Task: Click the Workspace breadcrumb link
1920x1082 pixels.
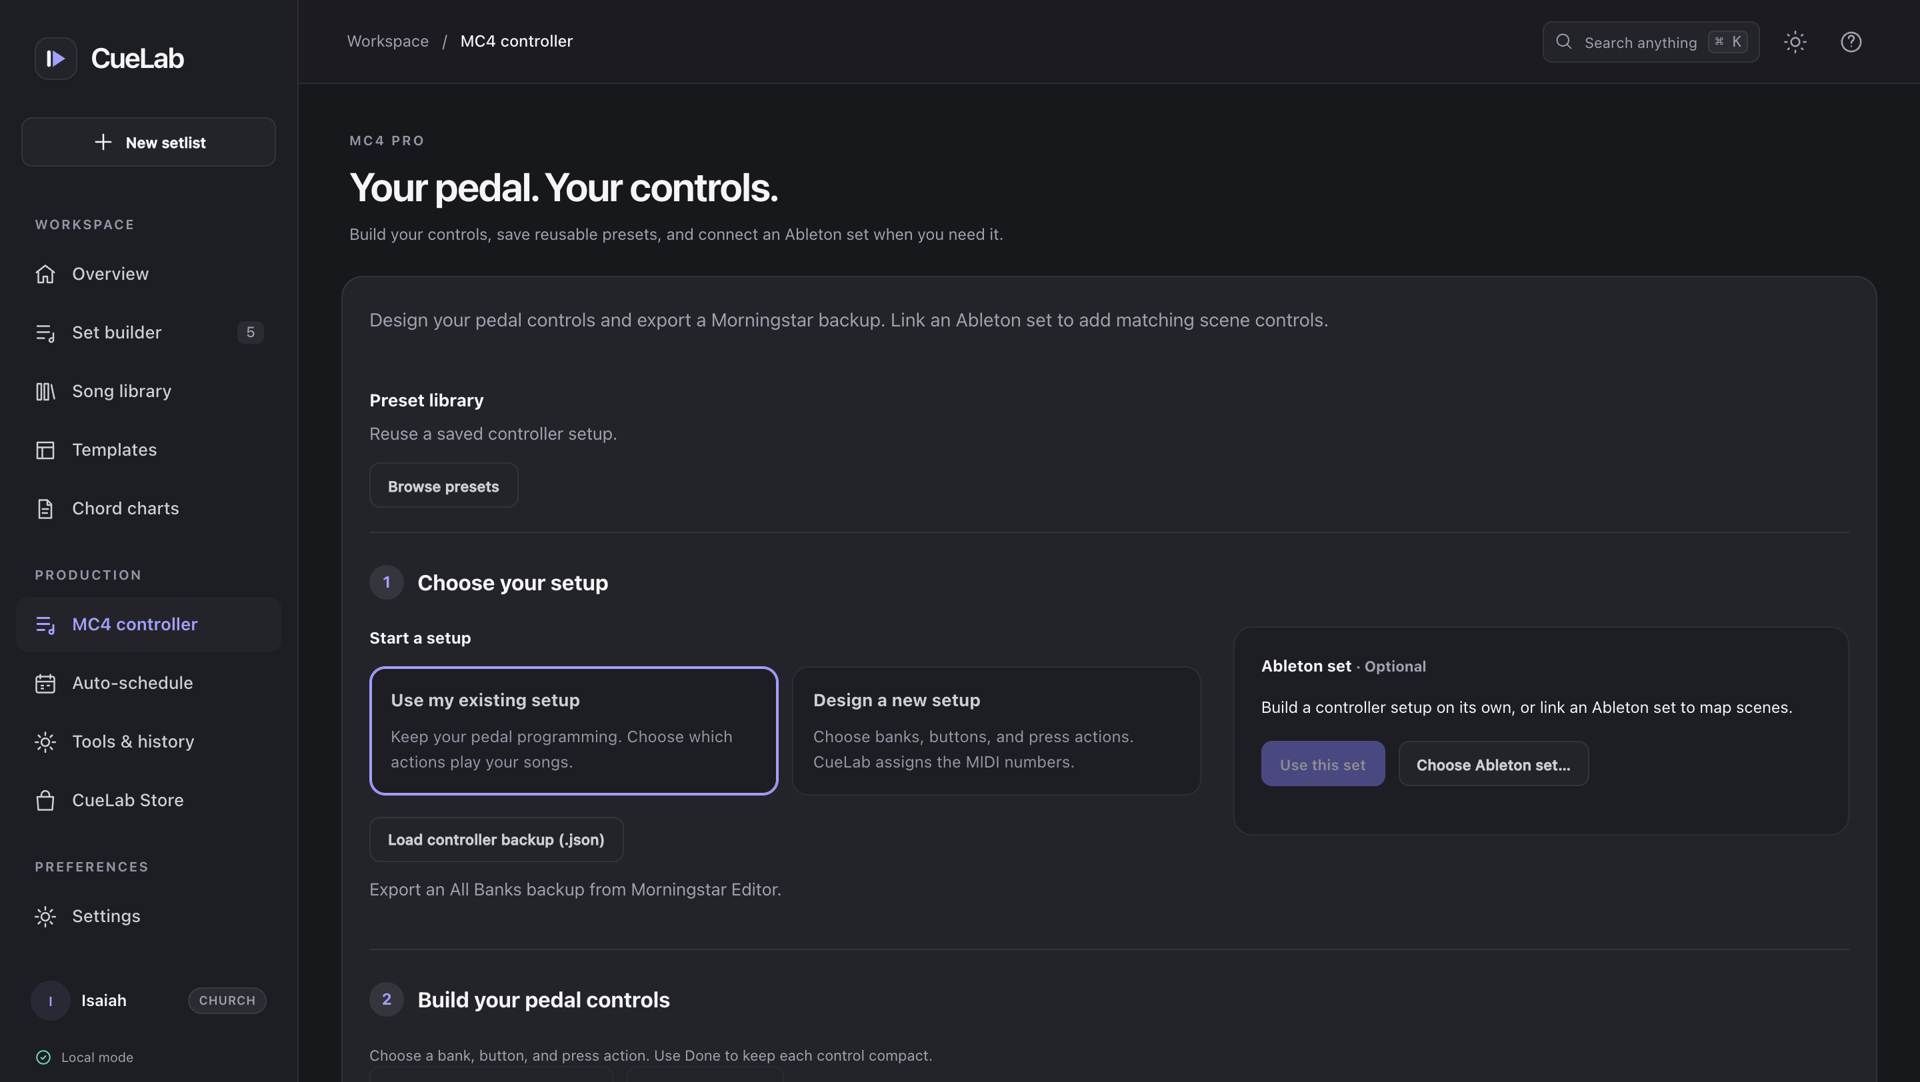Action: 387,41
